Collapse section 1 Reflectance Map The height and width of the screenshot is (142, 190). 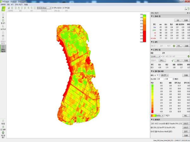point(152,16)
